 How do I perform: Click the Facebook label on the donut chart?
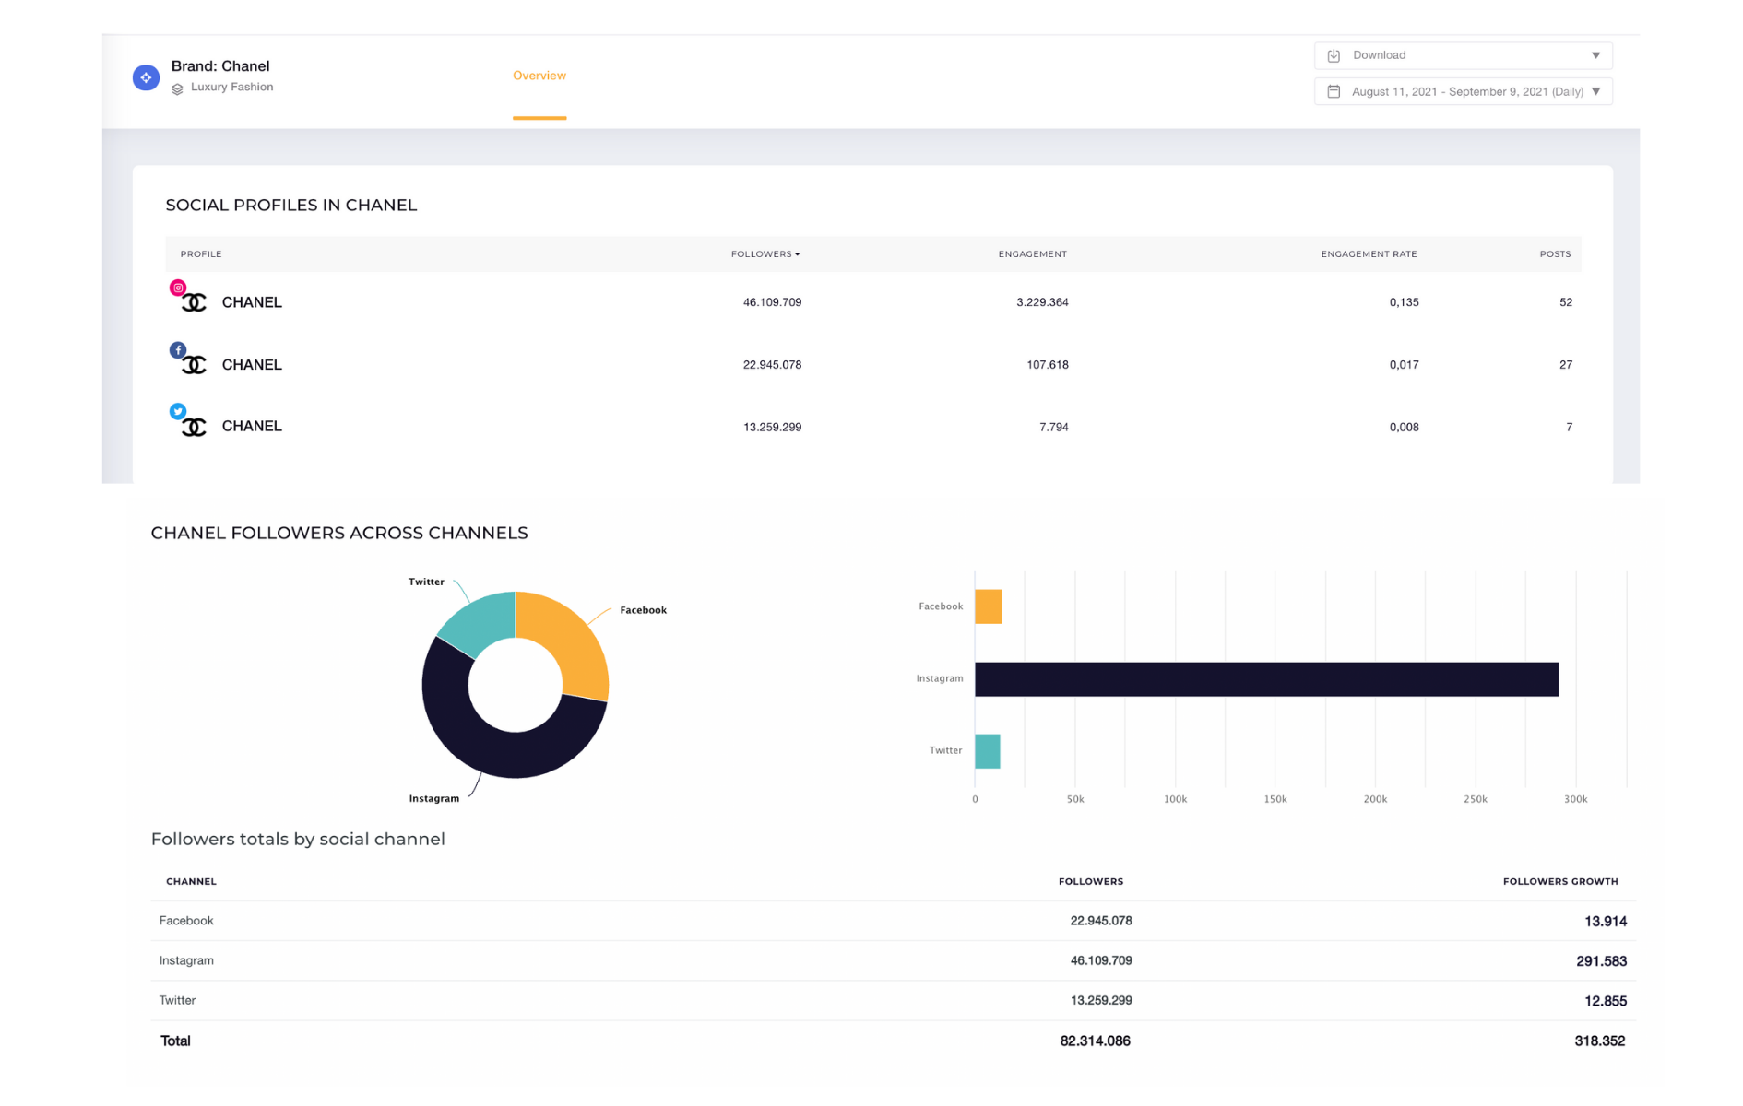point(643,610)
